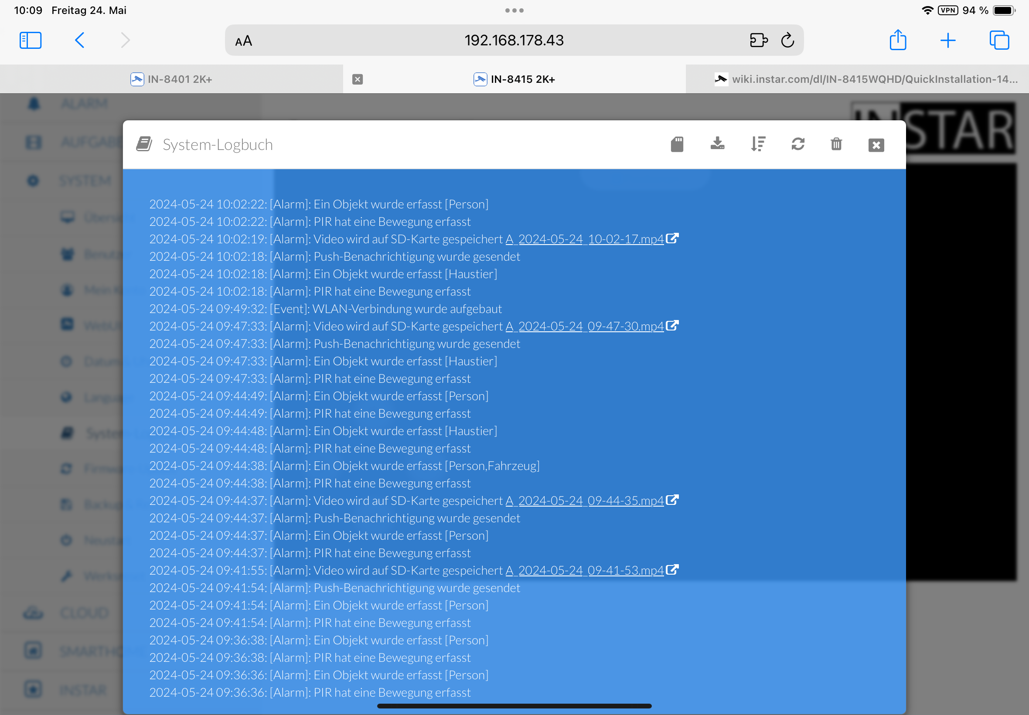Open Safari sidebar panel
This screenshot has height=715, width=1029.
31,40
